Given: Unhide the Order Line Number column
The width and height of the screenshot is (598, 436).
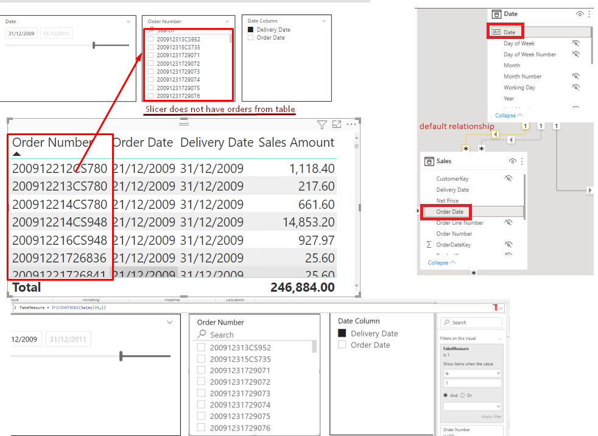Looking at the screenshot, I should tap(508, 222).
